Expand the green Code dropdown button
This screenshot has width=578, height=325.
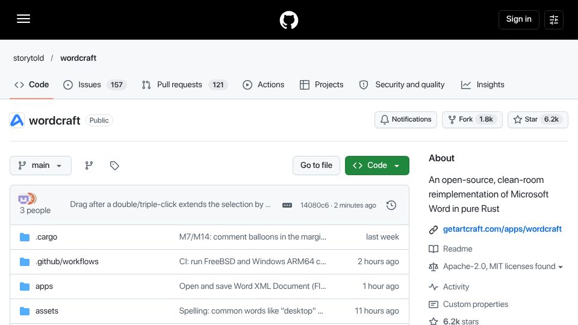tap(377, 166)
